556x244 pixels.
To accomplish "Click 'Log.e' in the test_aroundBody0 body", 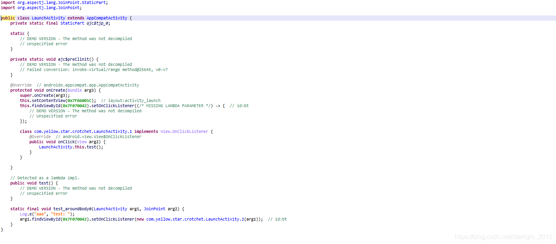I will tap(26, 214).
